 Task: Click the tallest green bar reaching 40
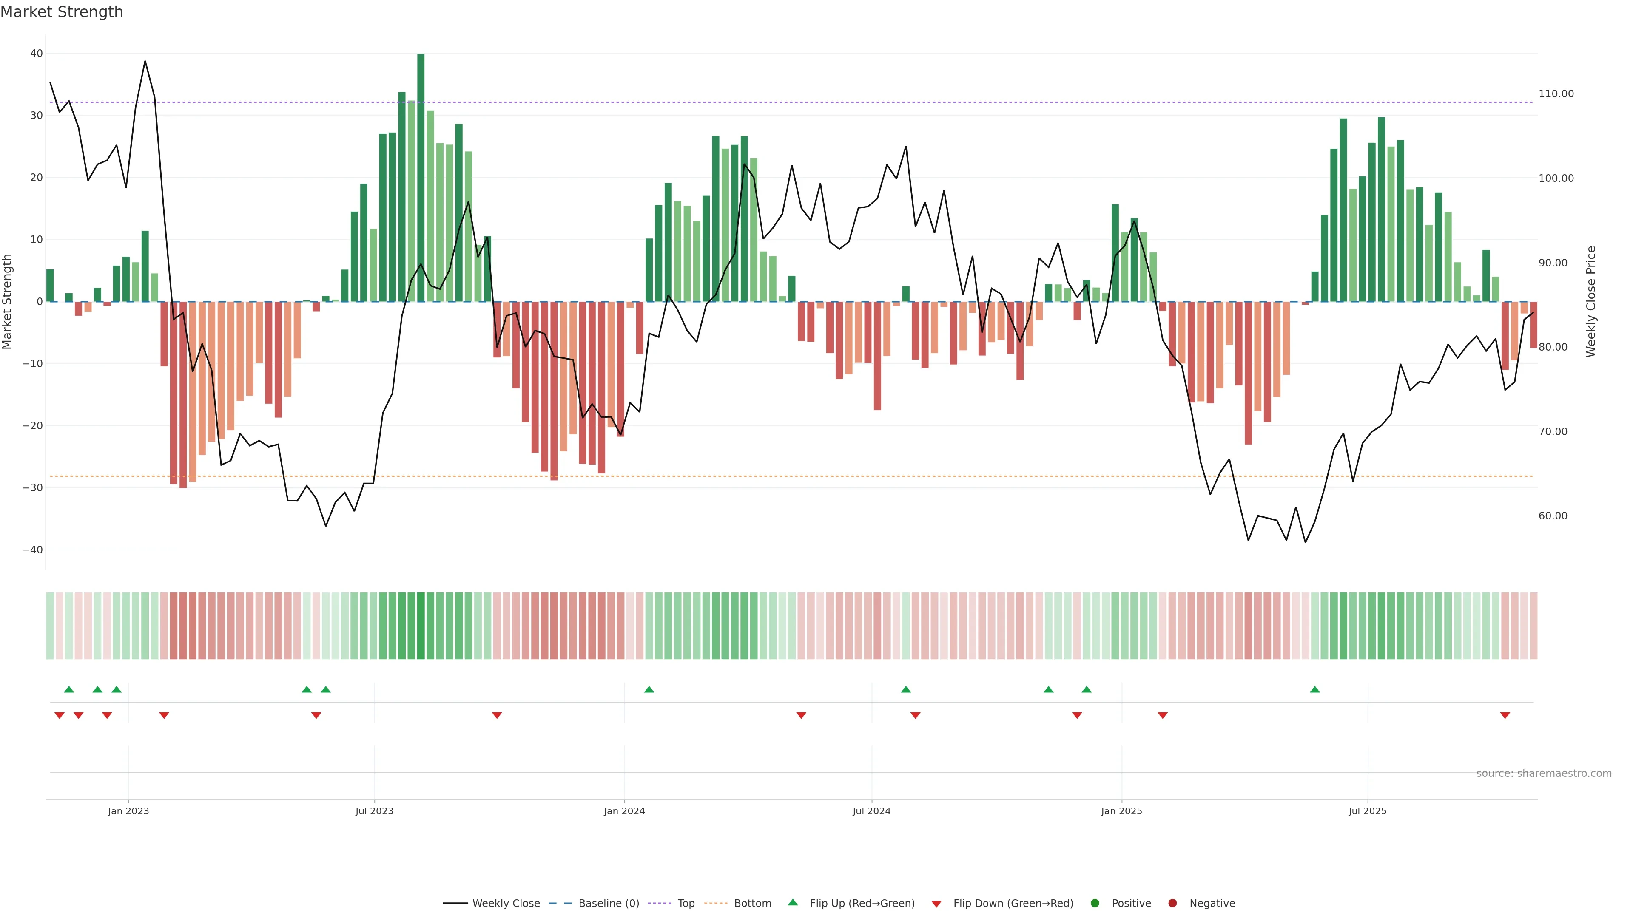[x=421, y=177]
